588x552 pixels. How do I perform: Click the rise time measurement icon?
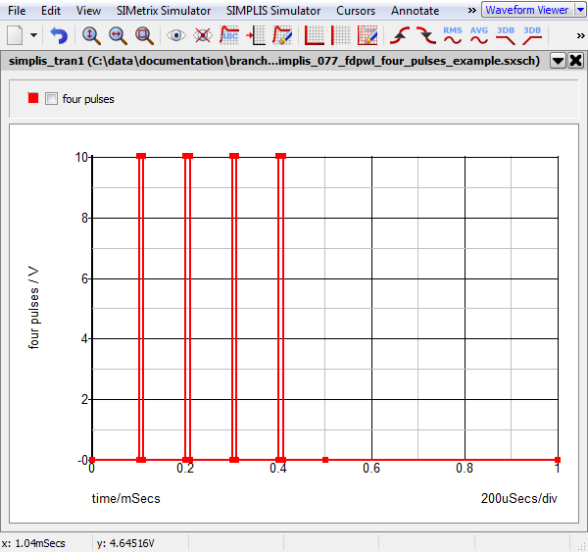[400, 35]
